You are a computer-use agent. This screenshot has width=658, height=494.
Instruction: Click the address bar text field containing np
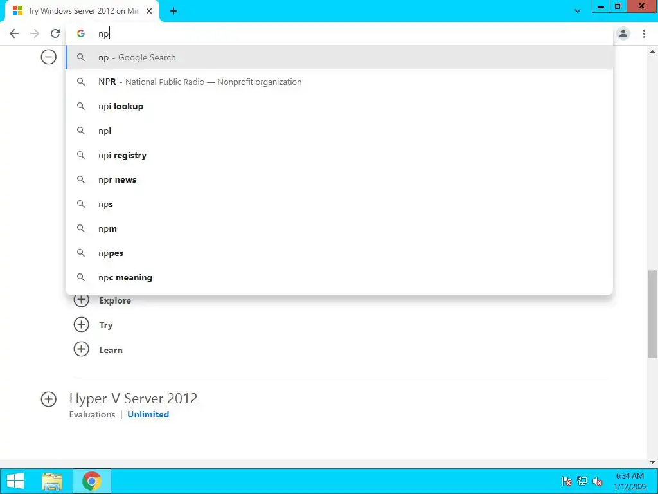(339, 33)
